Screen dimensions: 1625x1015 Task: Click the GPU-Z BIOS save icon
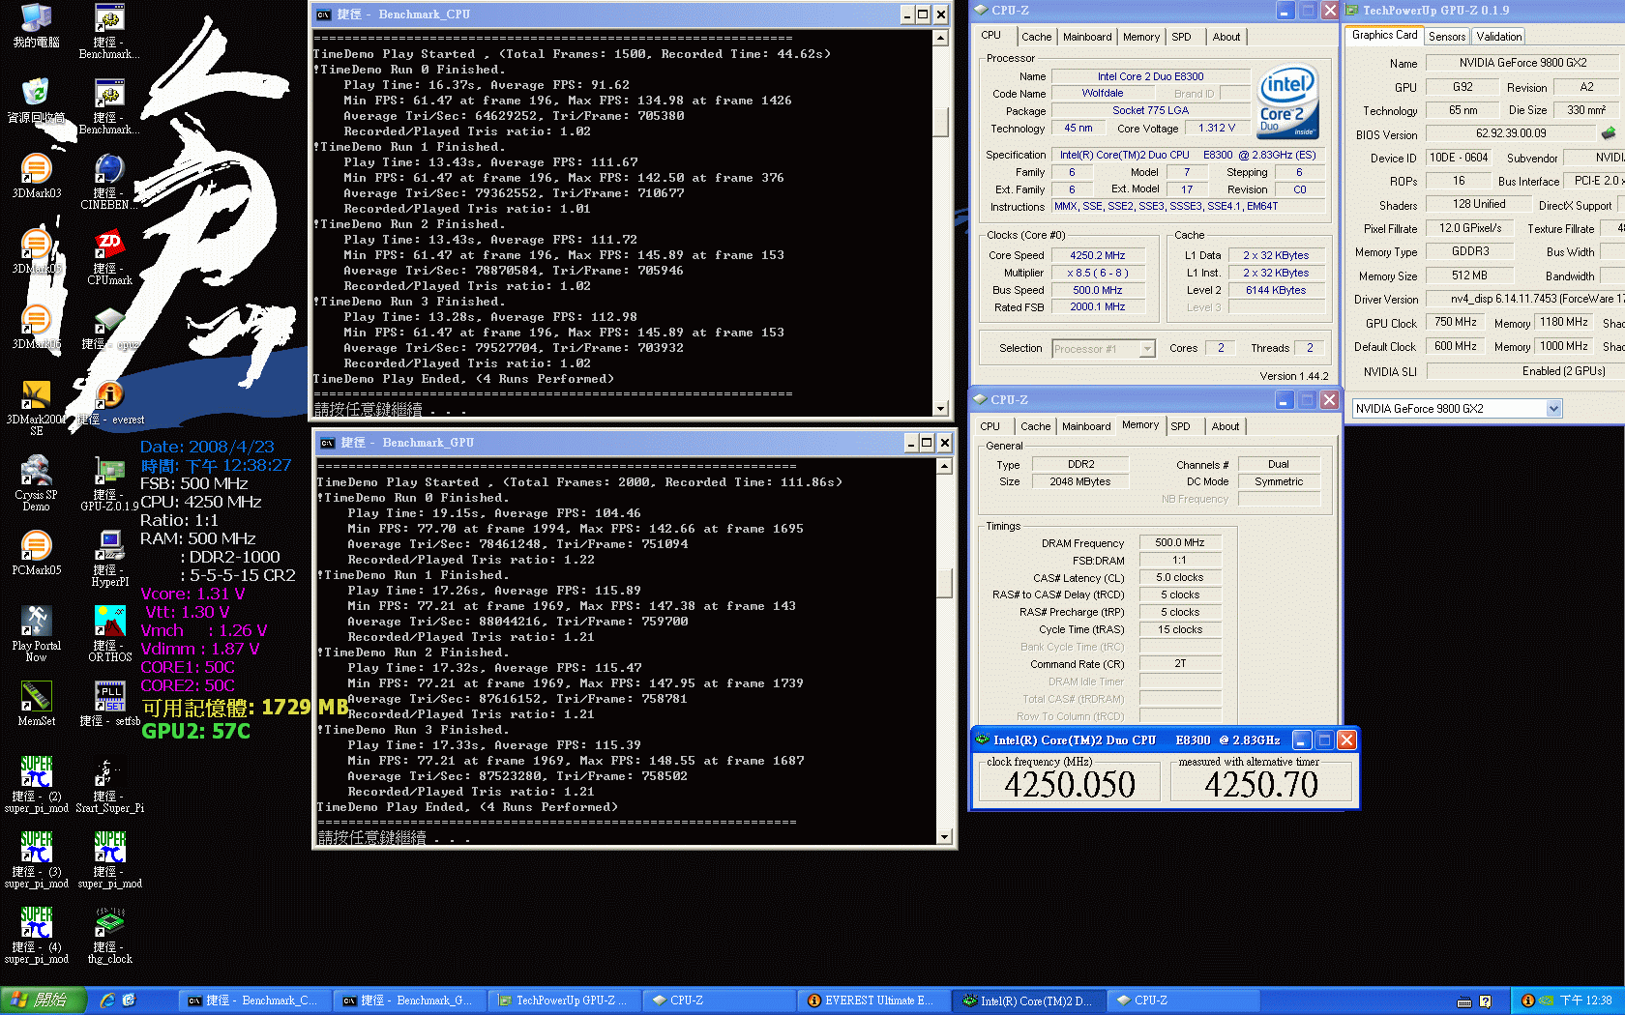1609,133
